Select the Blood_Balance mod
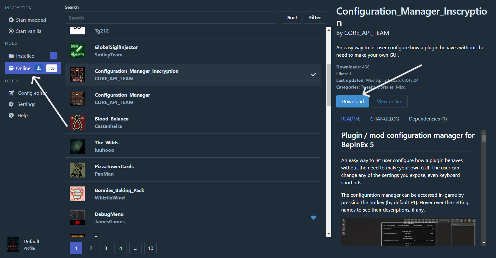The height and width of the screenshot is (258, 496). [x=193, y=122]
